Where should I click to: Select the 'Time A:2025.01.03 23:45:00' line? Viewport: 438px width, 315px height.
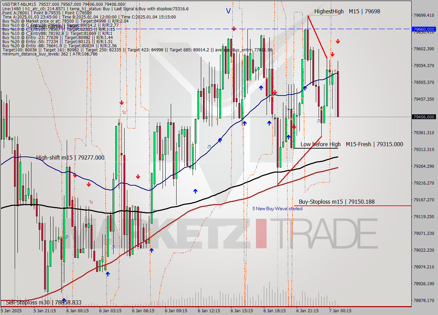click(89, 17)
